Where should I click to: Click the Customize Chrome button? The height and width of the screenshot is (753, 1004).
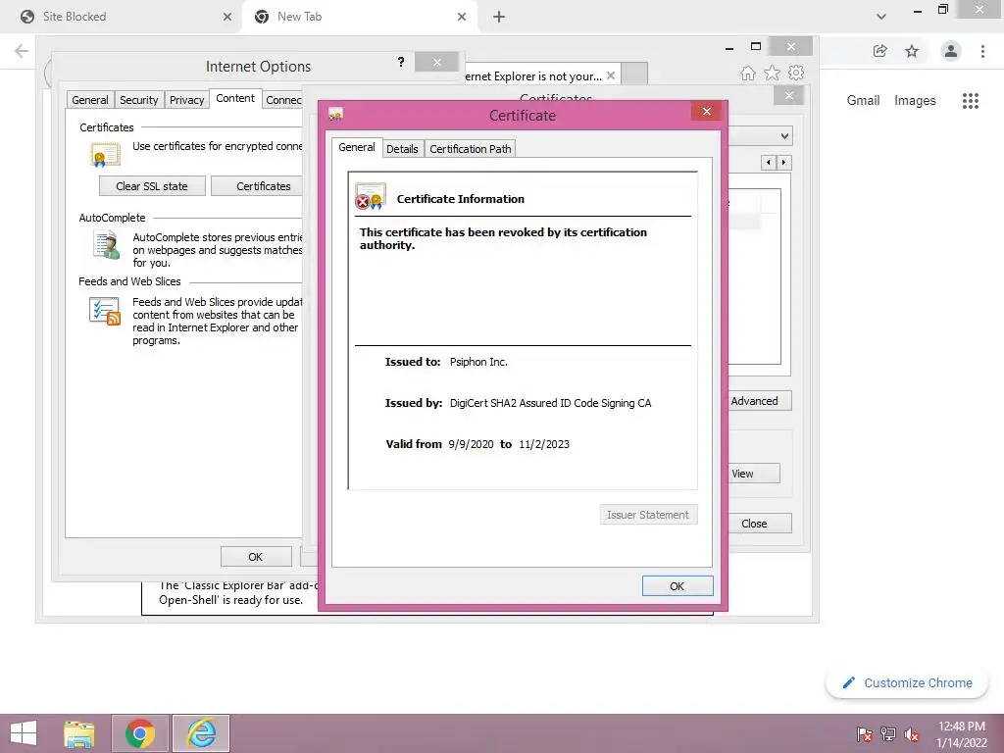coord(907,682)
